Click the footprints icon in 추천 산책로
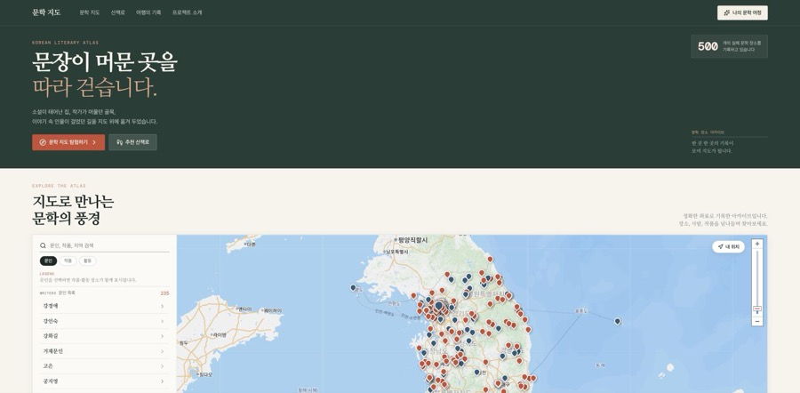Image resolution: width=800 pixels, height=393 pixels. (x=119, y=142)
